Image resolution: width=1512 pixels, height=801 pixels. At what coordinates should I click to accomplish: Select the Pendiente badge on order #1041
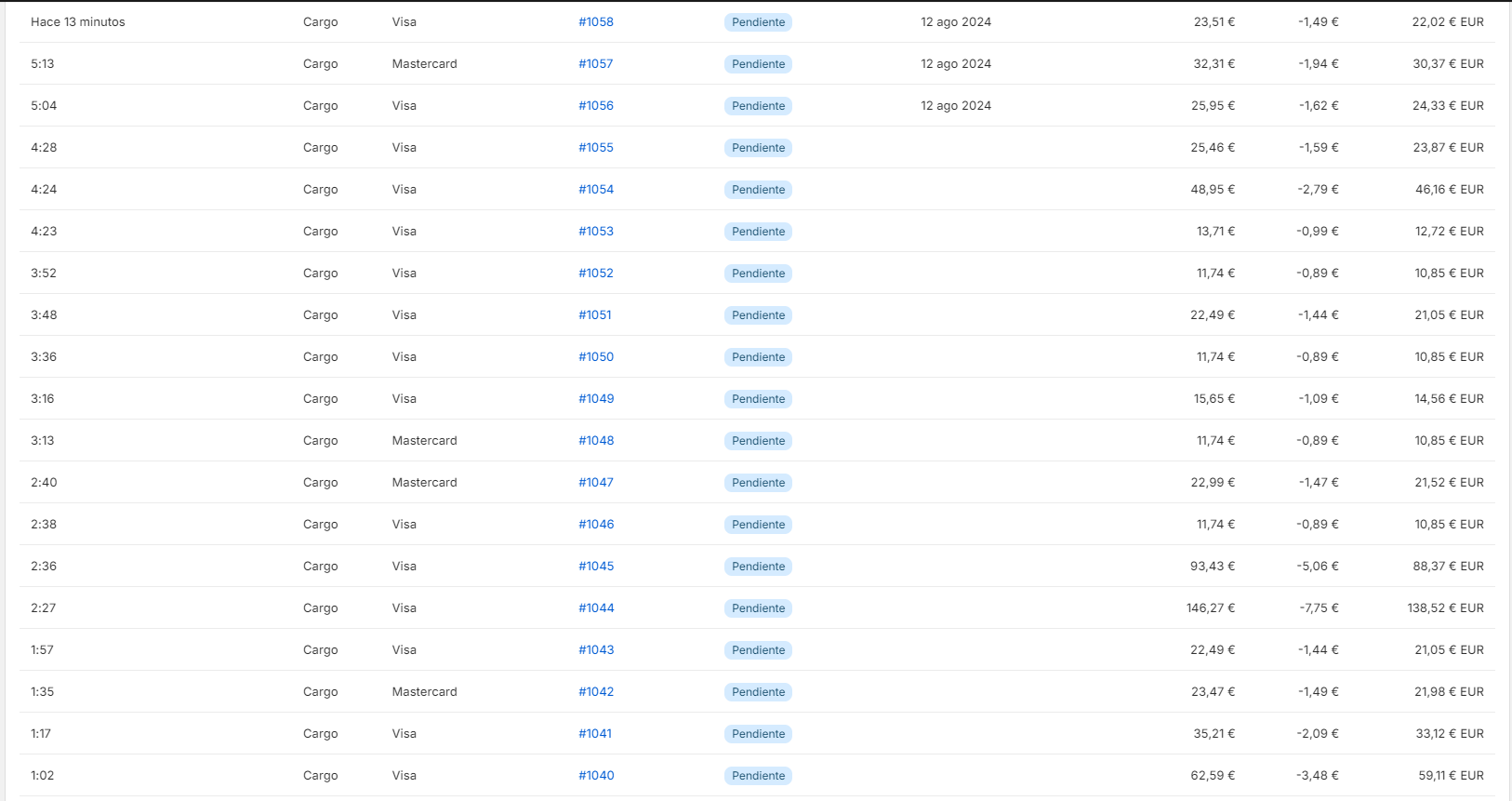[758, 733]
